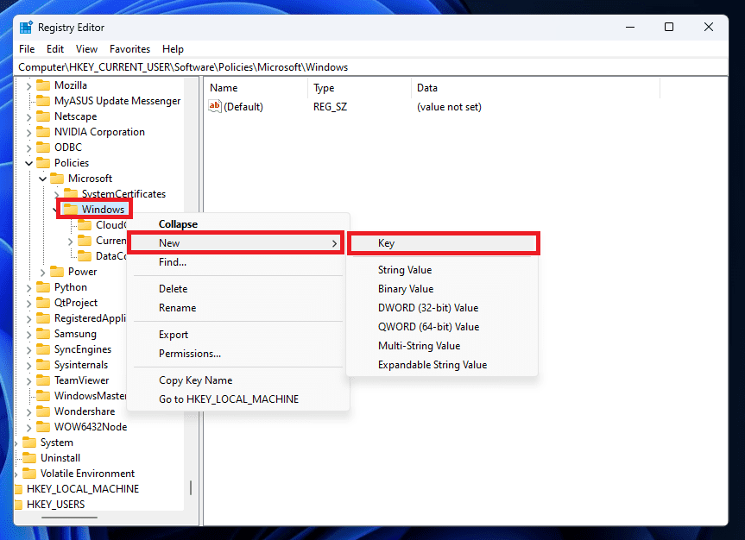Click the Python folder icon
The height and width of the screenshot is (540, 745).
(44, 287)
